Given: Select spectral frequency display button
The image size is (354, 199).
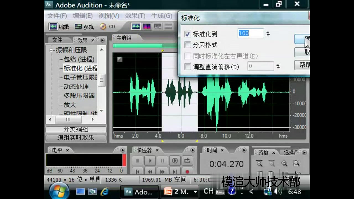Looking at the screenshot, I should pyautogui.click(x=147, y=27).
